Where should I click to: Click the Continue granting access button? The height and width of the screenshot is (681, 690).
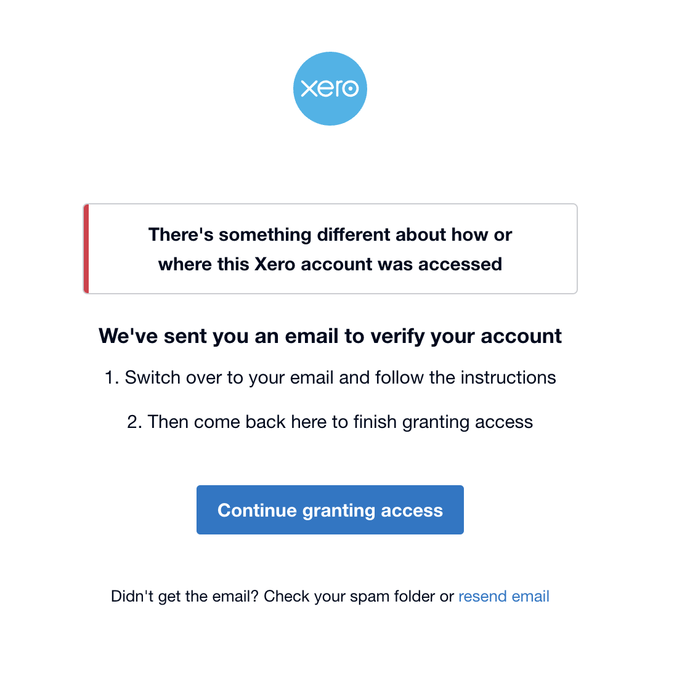(330, 510)
